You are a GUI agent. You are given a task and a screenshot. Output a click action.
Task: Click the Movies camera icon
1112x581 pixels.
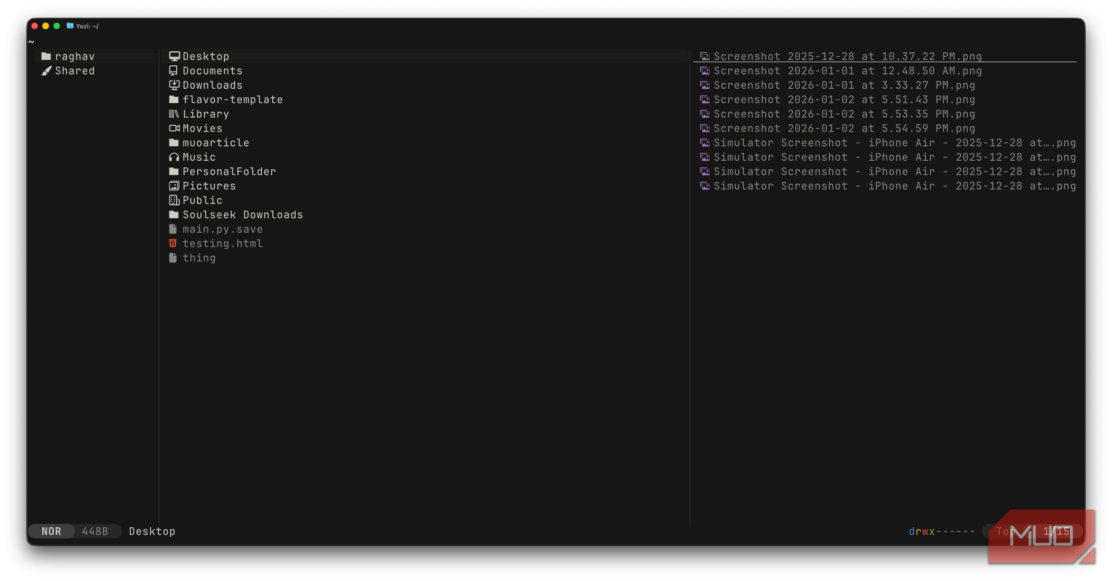pos(174,128)
